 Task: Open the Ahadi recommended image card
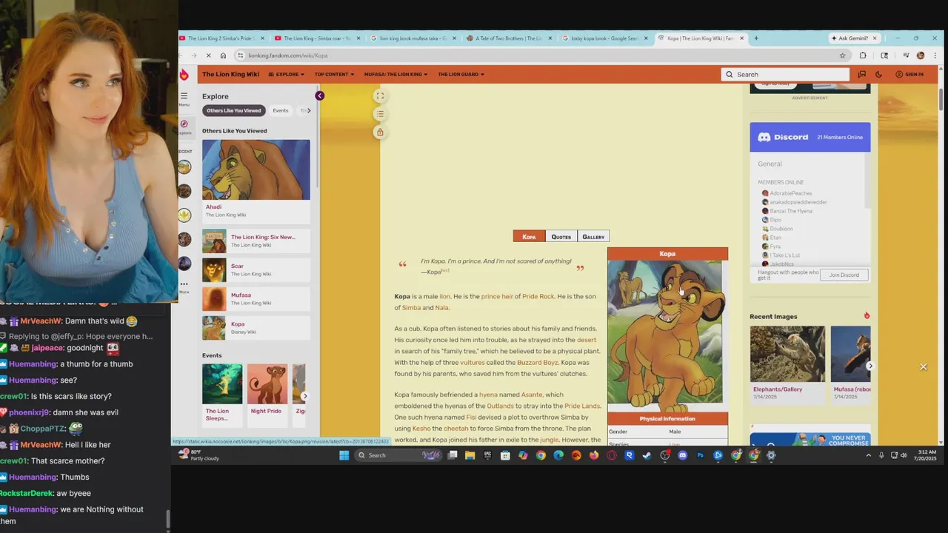coord(256,181)
